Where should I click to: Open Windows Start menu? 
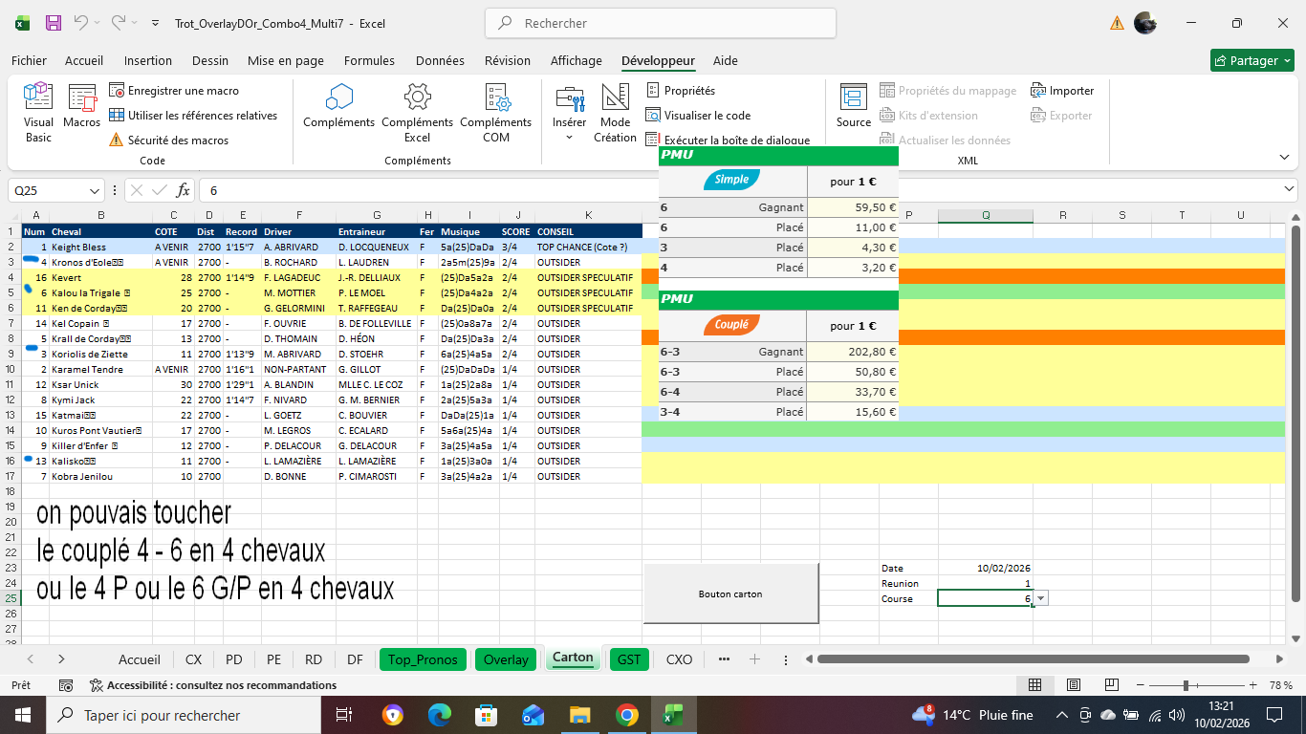coord(22,715)
